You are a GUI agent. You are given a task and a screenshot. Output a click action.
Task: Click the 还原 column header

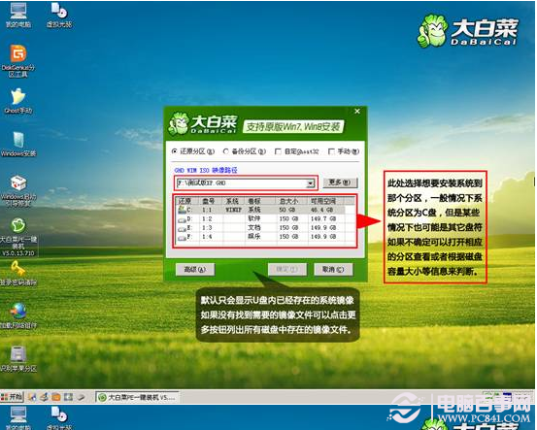pyautogui.click(x=187, y=201)
